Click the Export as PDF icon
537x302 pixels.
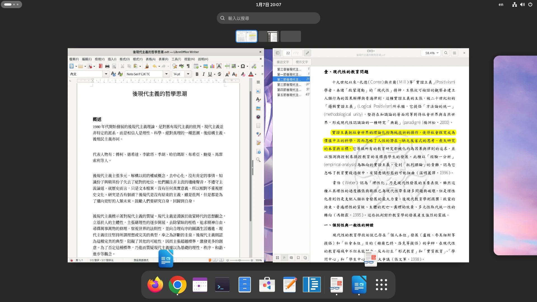pos(100,66)
